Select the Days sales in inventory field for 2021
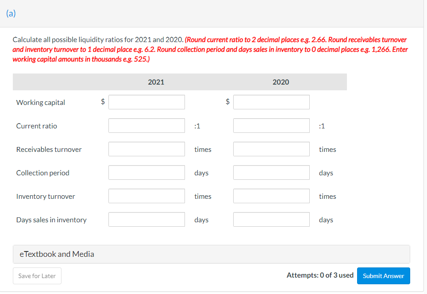Screen dimensions: 427x294 146,219
